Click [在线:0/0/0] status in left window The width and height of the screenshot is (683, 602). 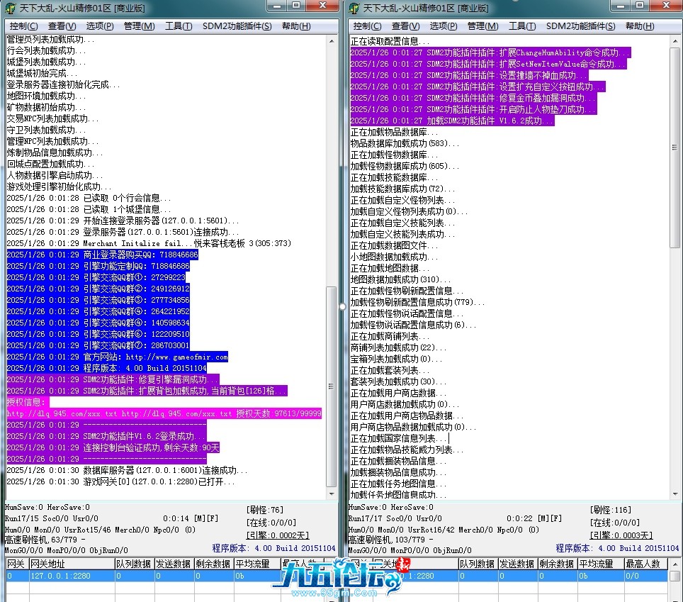[271, 522]
